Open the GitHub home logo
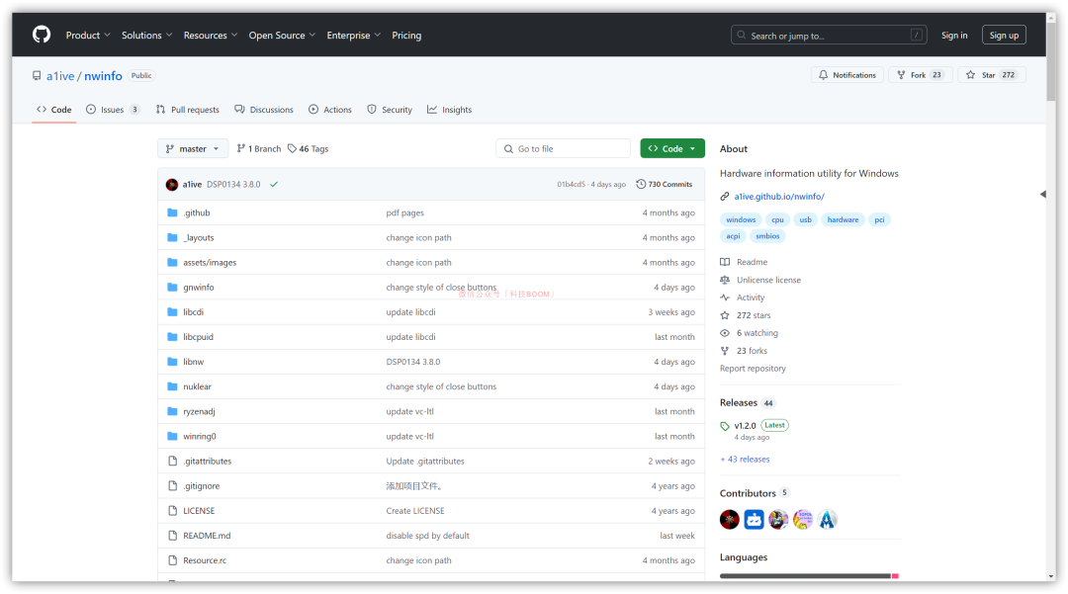Image resolution: width=1068 pixels, height=594 pixels. point(42,35)
